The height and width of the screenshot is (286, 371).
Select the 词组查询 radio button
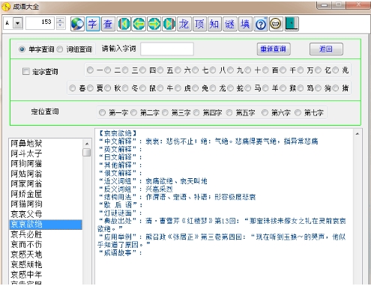tap(60, 49)
